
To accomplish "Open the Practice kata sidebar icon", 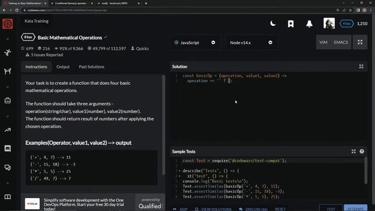I will coord(8,52).
